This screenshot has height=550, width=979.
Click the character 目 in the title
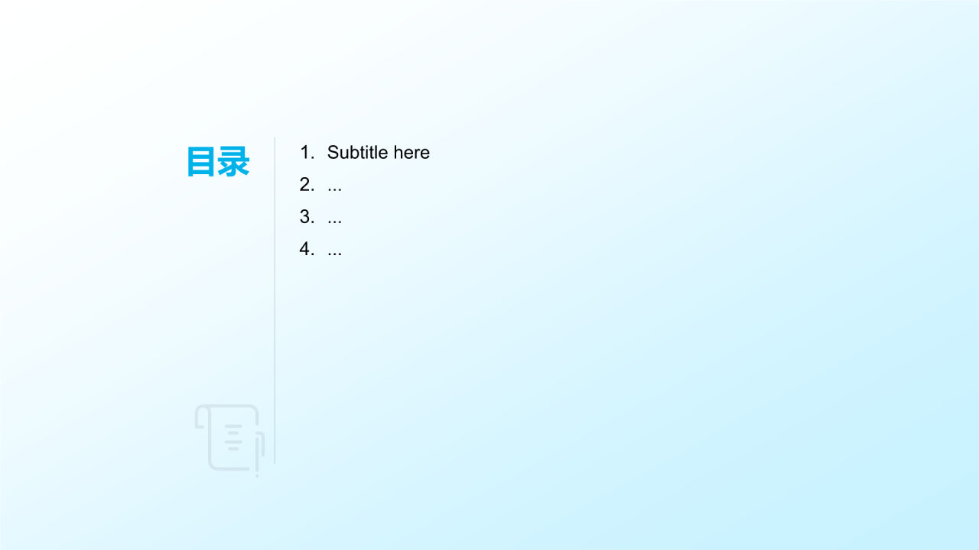point(202,163)
